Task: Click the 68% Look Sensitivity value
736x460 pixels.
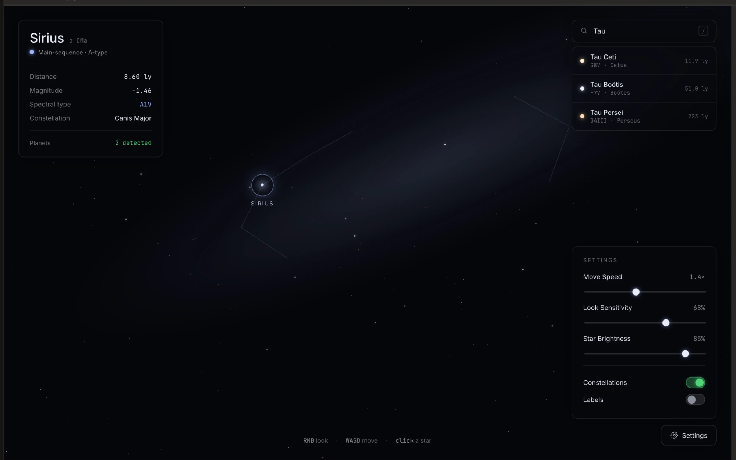Action: (x=699, y=308)
